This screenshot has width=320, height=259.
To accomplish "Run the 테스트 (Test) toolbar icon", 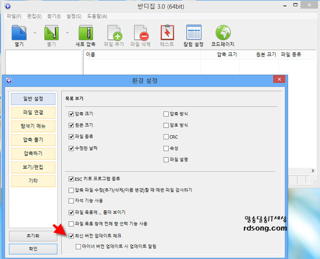I will coord(167,33).
